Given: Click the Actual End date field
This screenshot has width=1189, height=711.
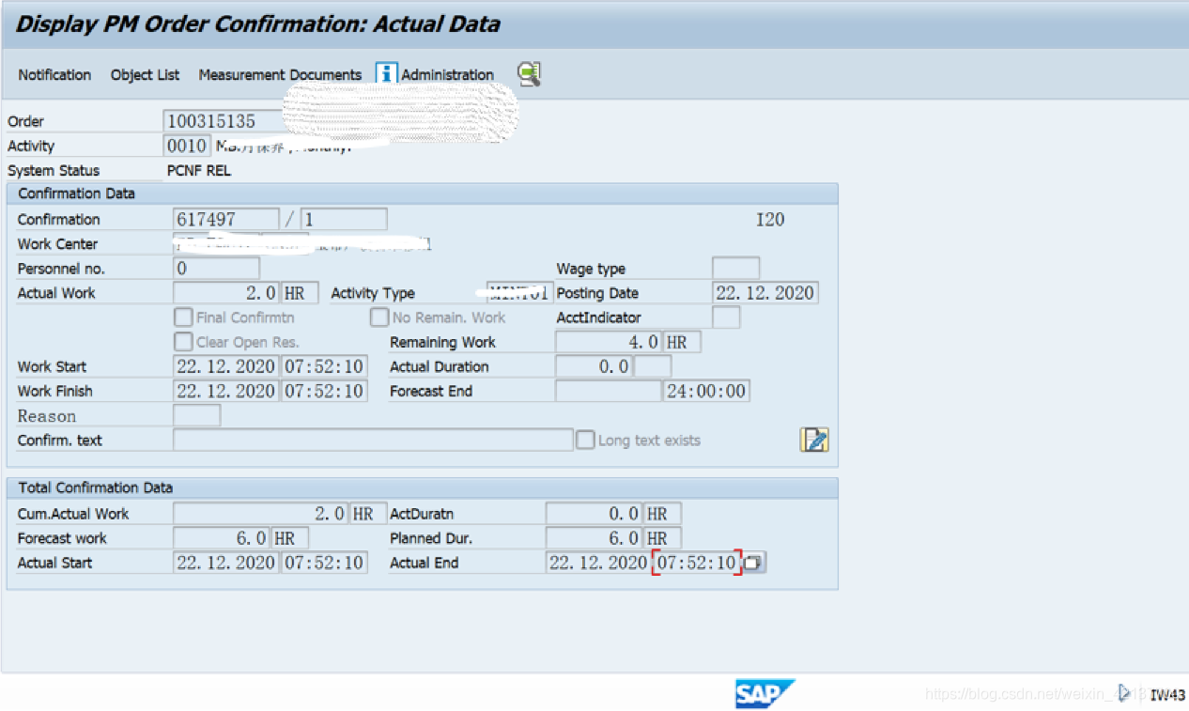Looking at the screenshot, I should click(598, 563).
